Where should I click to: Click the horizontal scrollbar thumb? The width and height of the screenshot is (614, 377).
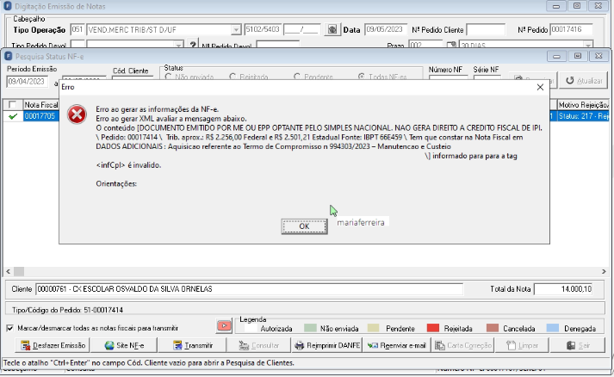[x=19, y=271]
